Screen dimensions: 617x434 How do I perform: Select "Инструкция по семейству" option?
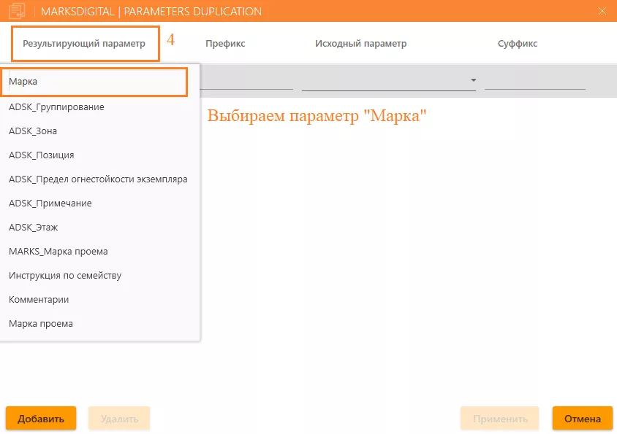click(x=65, y=276)
